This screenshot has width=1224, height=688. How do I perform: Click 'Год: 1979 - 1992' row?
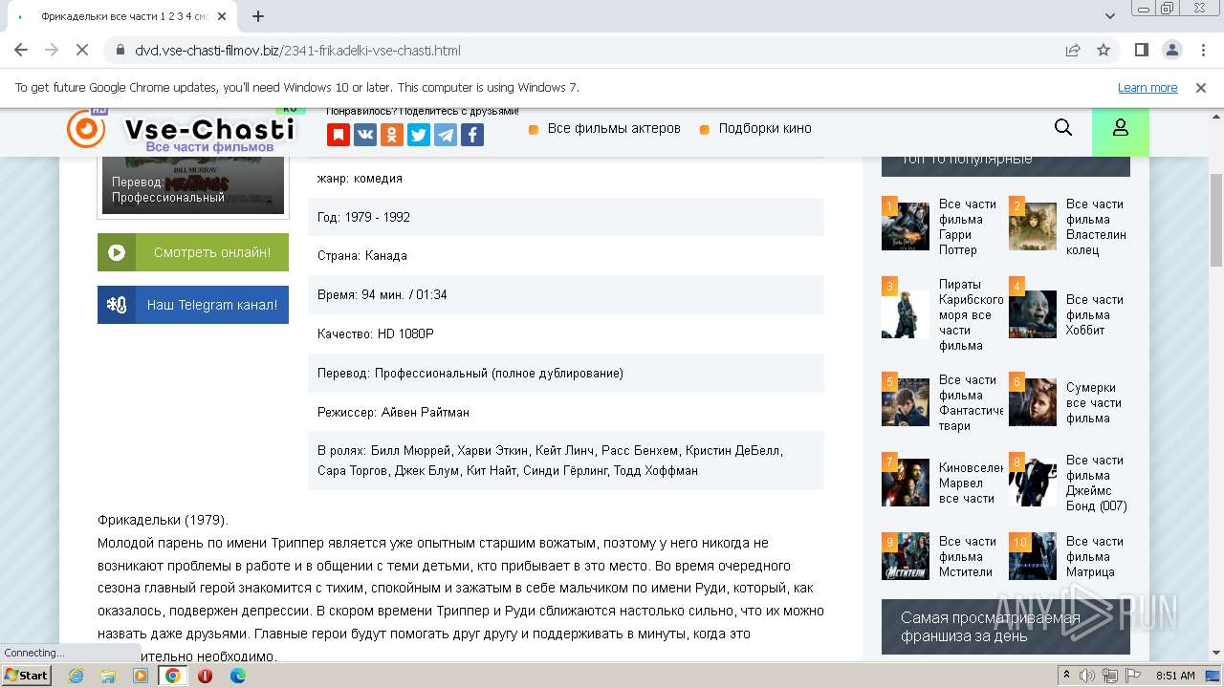click(566, 217)
